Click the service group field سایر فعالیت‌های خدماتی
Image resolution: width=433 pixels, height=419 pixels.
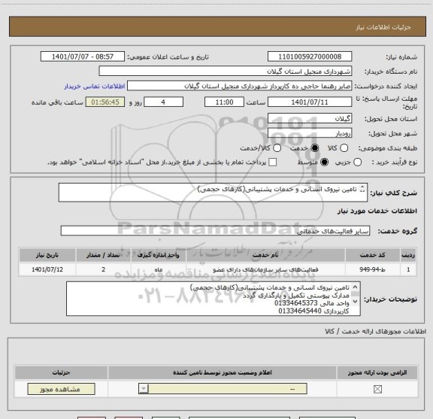click(x=215, y=231)
